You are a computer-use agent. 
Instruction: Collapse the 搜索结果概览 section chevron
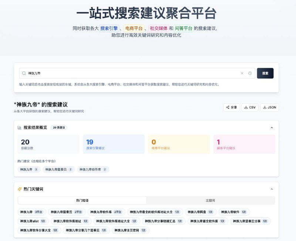pos(272,127)
